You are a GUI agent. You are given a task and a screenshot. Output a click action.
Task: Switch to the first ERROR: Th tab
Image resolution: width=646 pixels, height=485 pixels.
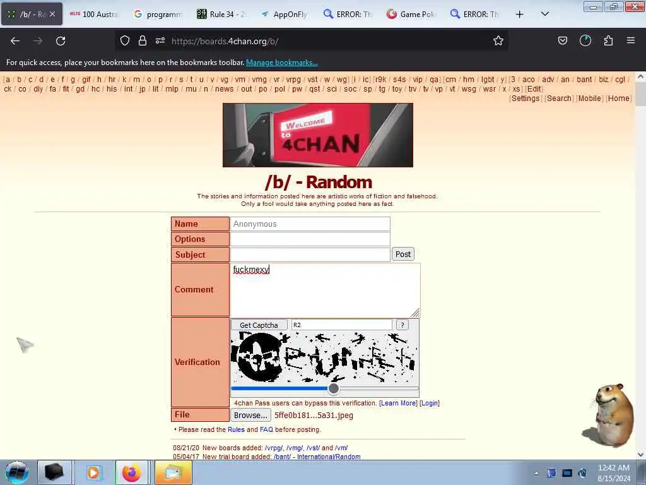[348, 14]
